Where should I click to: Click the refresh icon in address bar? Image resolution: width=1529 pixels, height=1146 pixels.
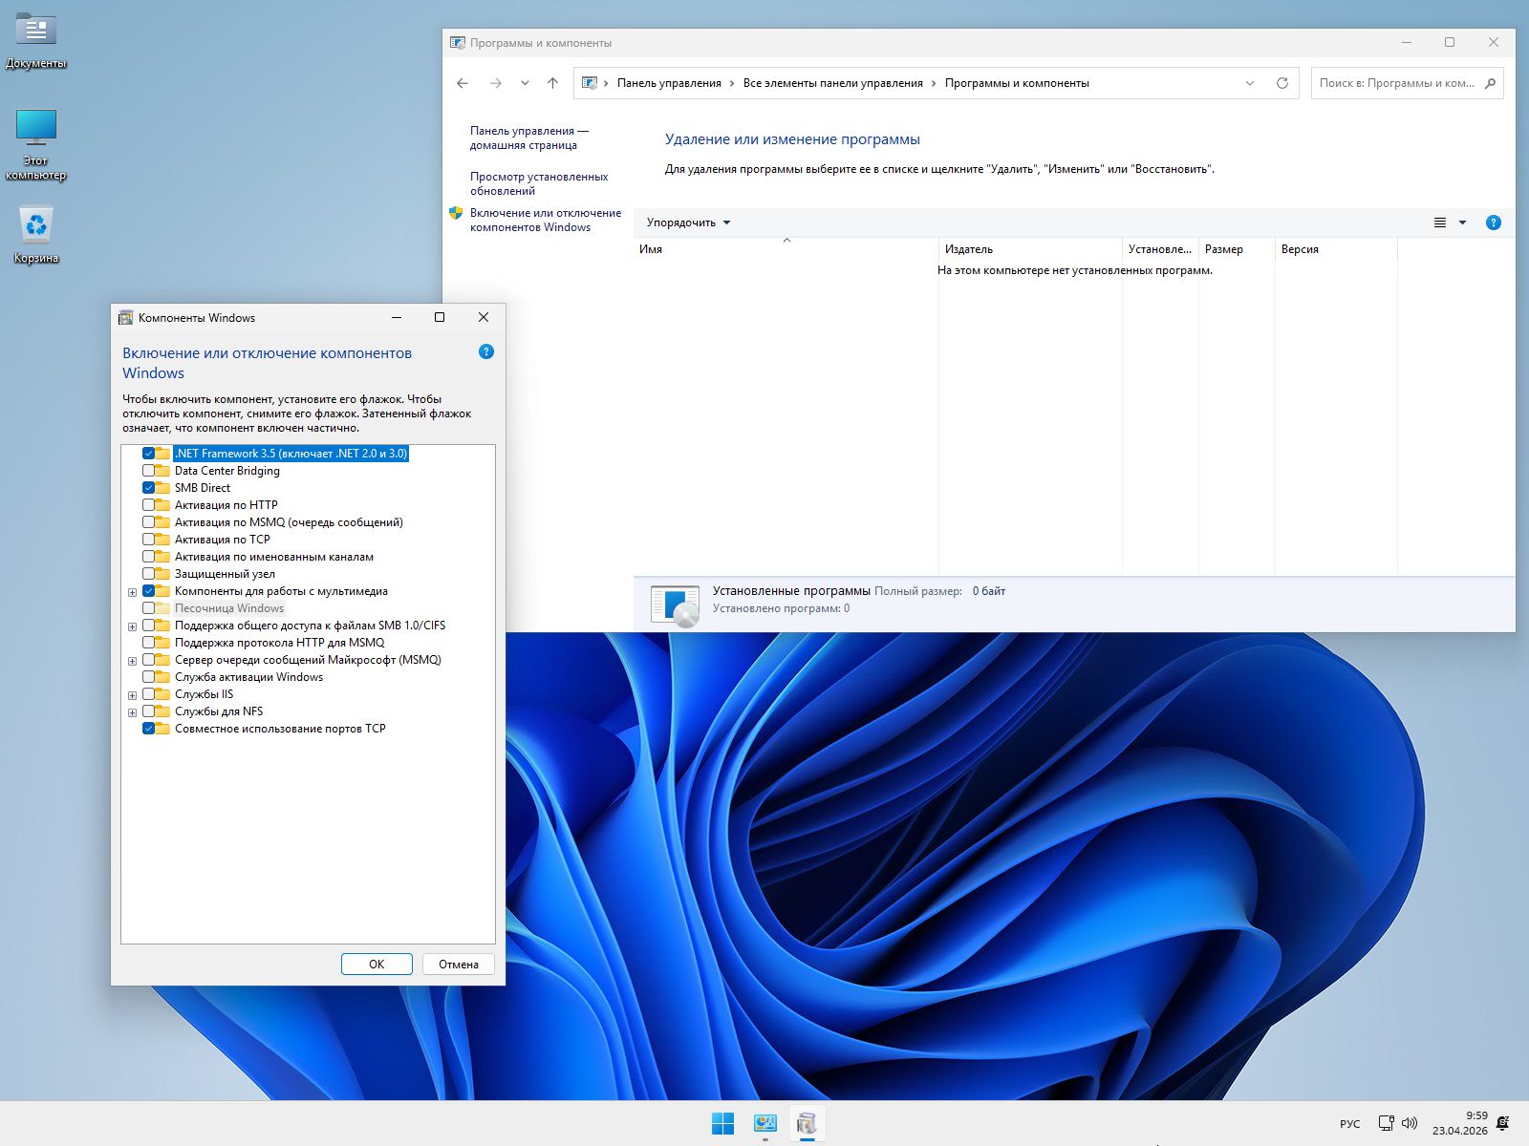1281,83
